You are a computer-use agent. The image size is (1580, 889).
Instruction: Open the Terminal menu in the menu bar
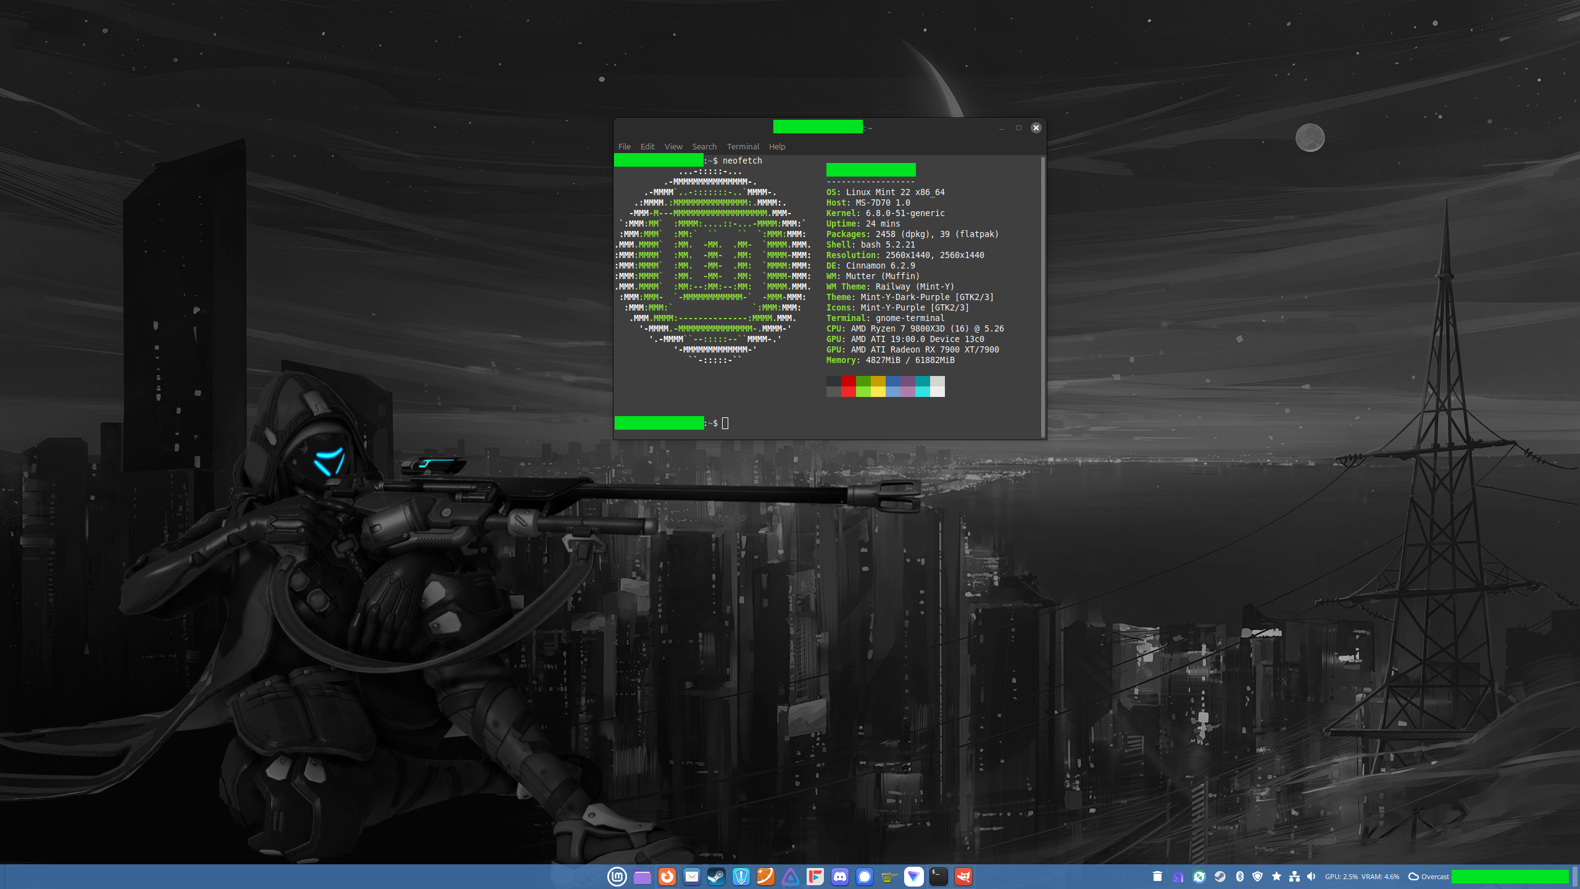pos(742,146)
